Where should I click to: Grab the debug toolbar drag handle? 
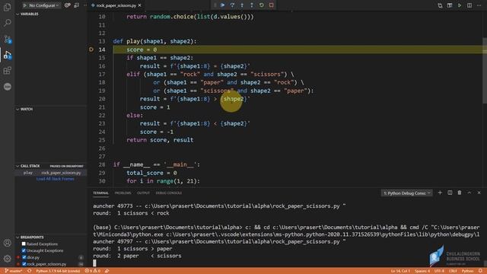coord(215,5)
